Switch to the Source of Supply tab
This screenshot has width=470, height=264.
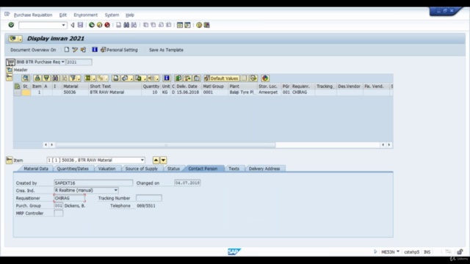pos(142,169)
